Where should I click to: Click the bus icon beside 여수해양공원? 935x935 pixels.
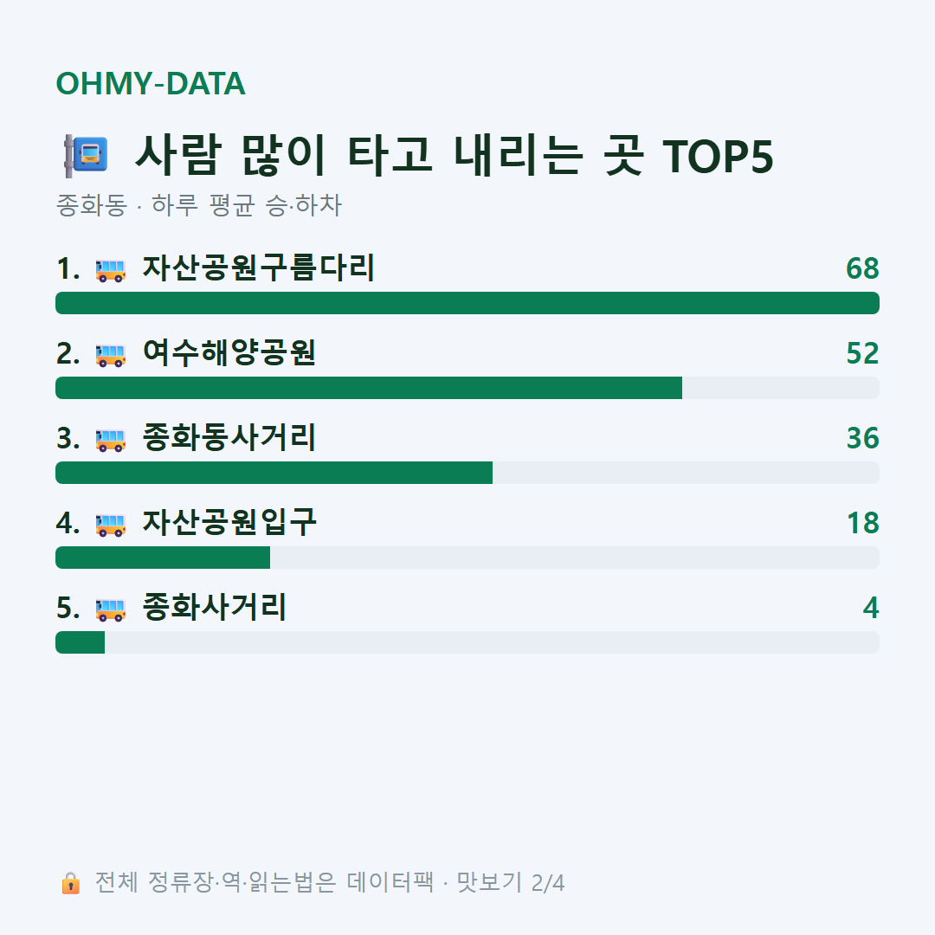pos(110,355)
